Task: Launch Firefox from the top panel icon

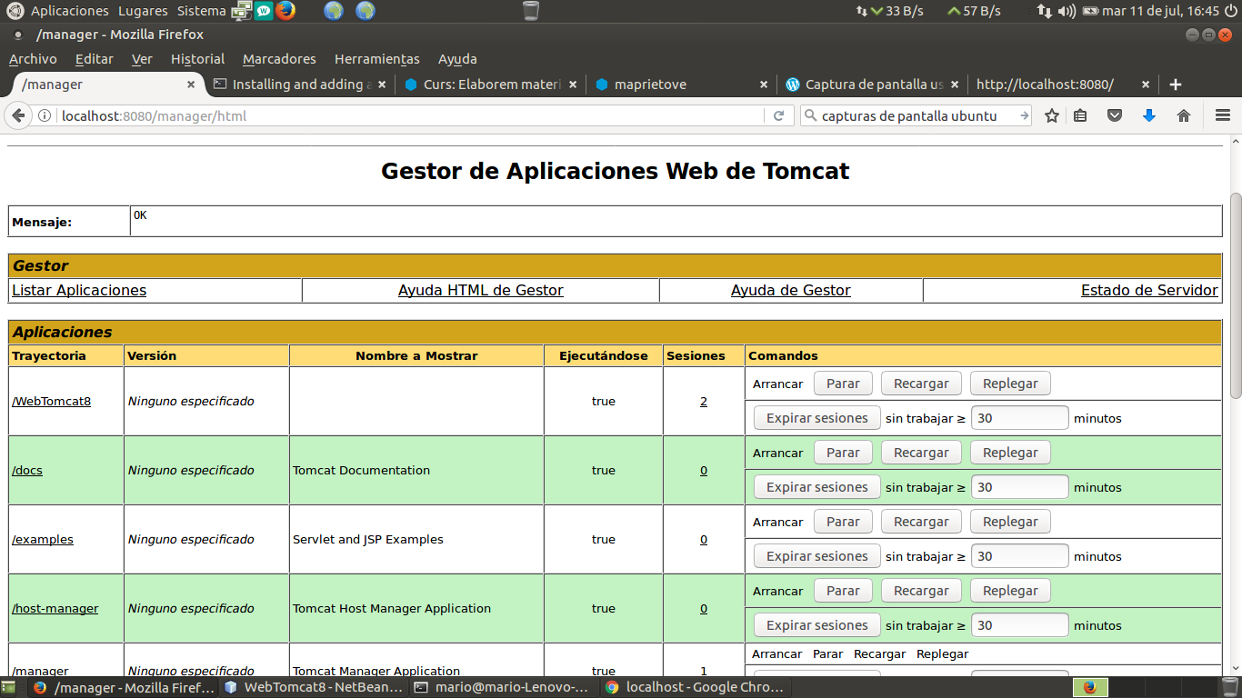Action: pos(285,11)
